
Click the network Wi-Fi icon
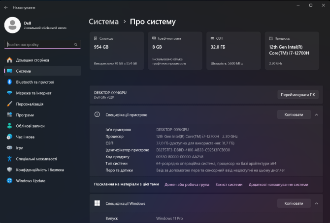coord(9,93)
